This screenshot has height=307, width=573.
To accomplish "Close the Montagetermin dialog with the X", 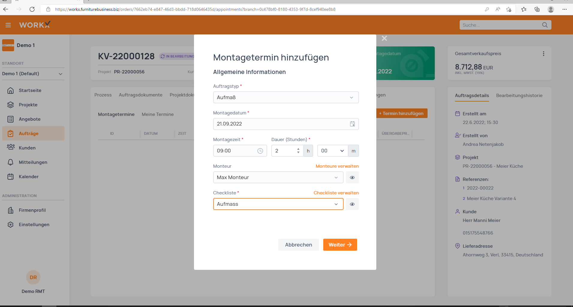I will (384, 38).
